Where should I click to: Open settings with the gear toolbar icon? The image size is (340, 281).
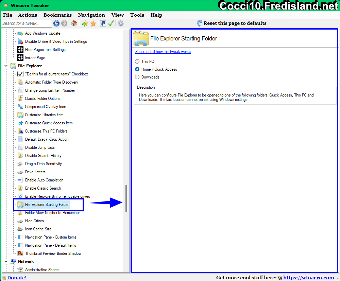coord(121,23)
